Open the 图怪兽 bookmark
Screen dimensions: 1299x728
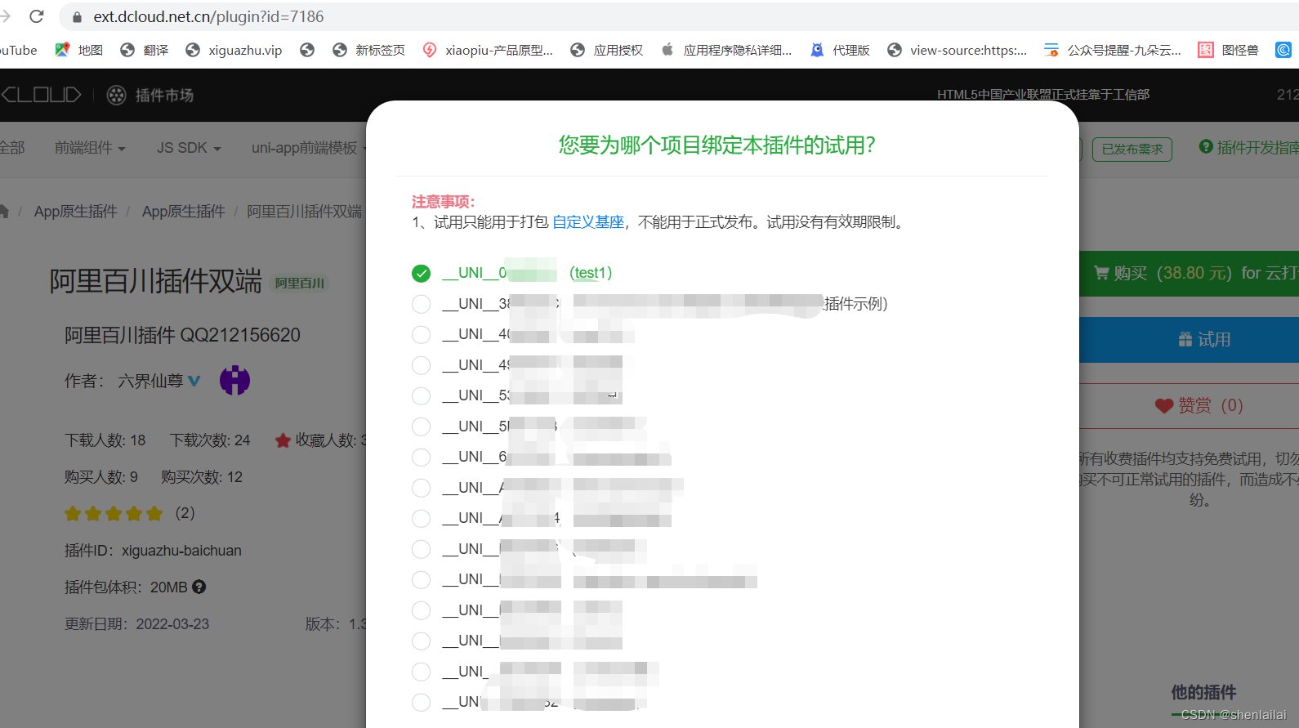coord(1228,50)
